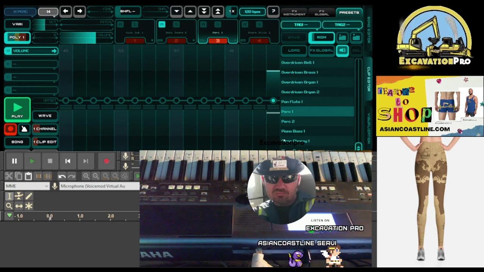The height and width of the screenshot is (272, 484).
Task: Fit project to width zoom icon
Action: click(115, 176)
